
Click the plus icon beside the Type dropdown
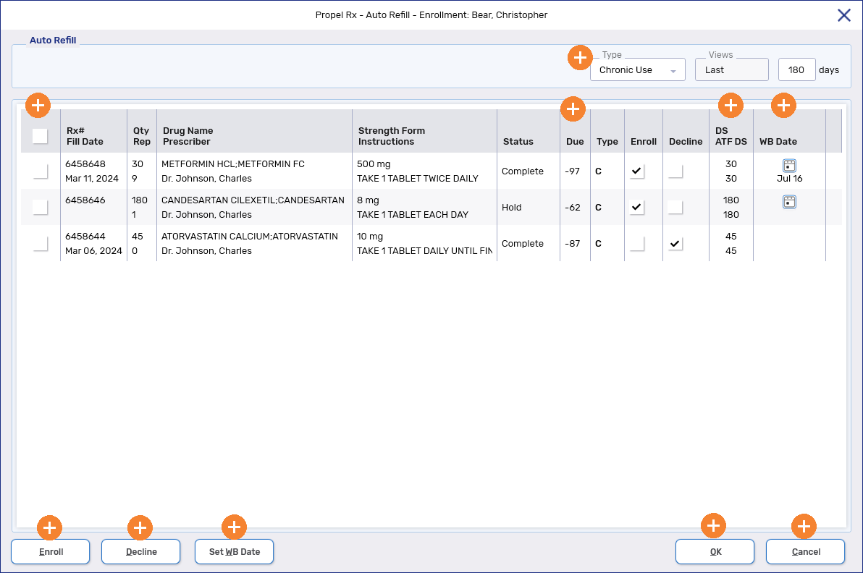(580, 57)
